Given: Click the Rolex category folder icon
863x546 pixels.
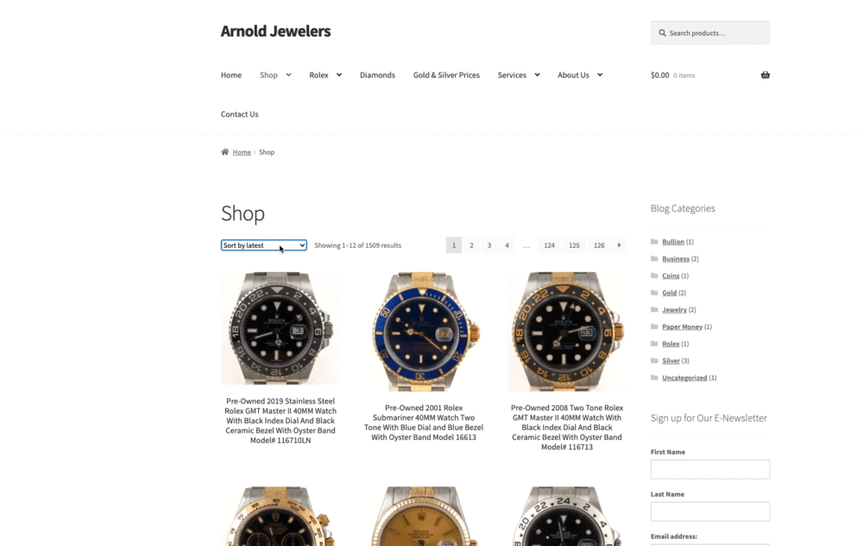Looking at the screenshot, I should [654, 343].
